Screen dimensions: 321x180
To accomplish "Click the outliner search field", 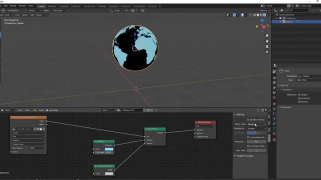I will point(299,10).
